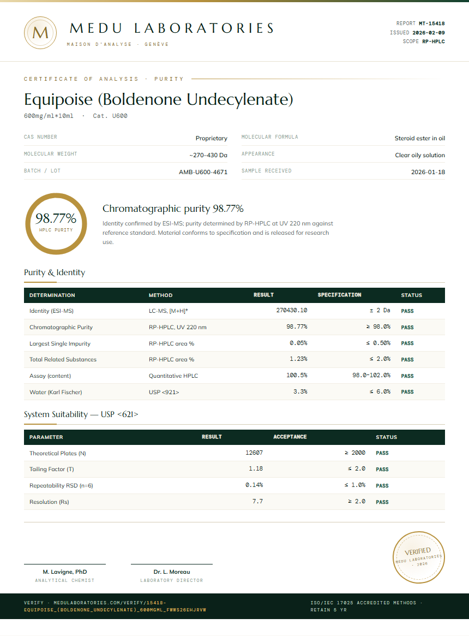Click the SPECIFICATION column header
The width and height of the screenshot is (469, 636).
tap(339, 295)
